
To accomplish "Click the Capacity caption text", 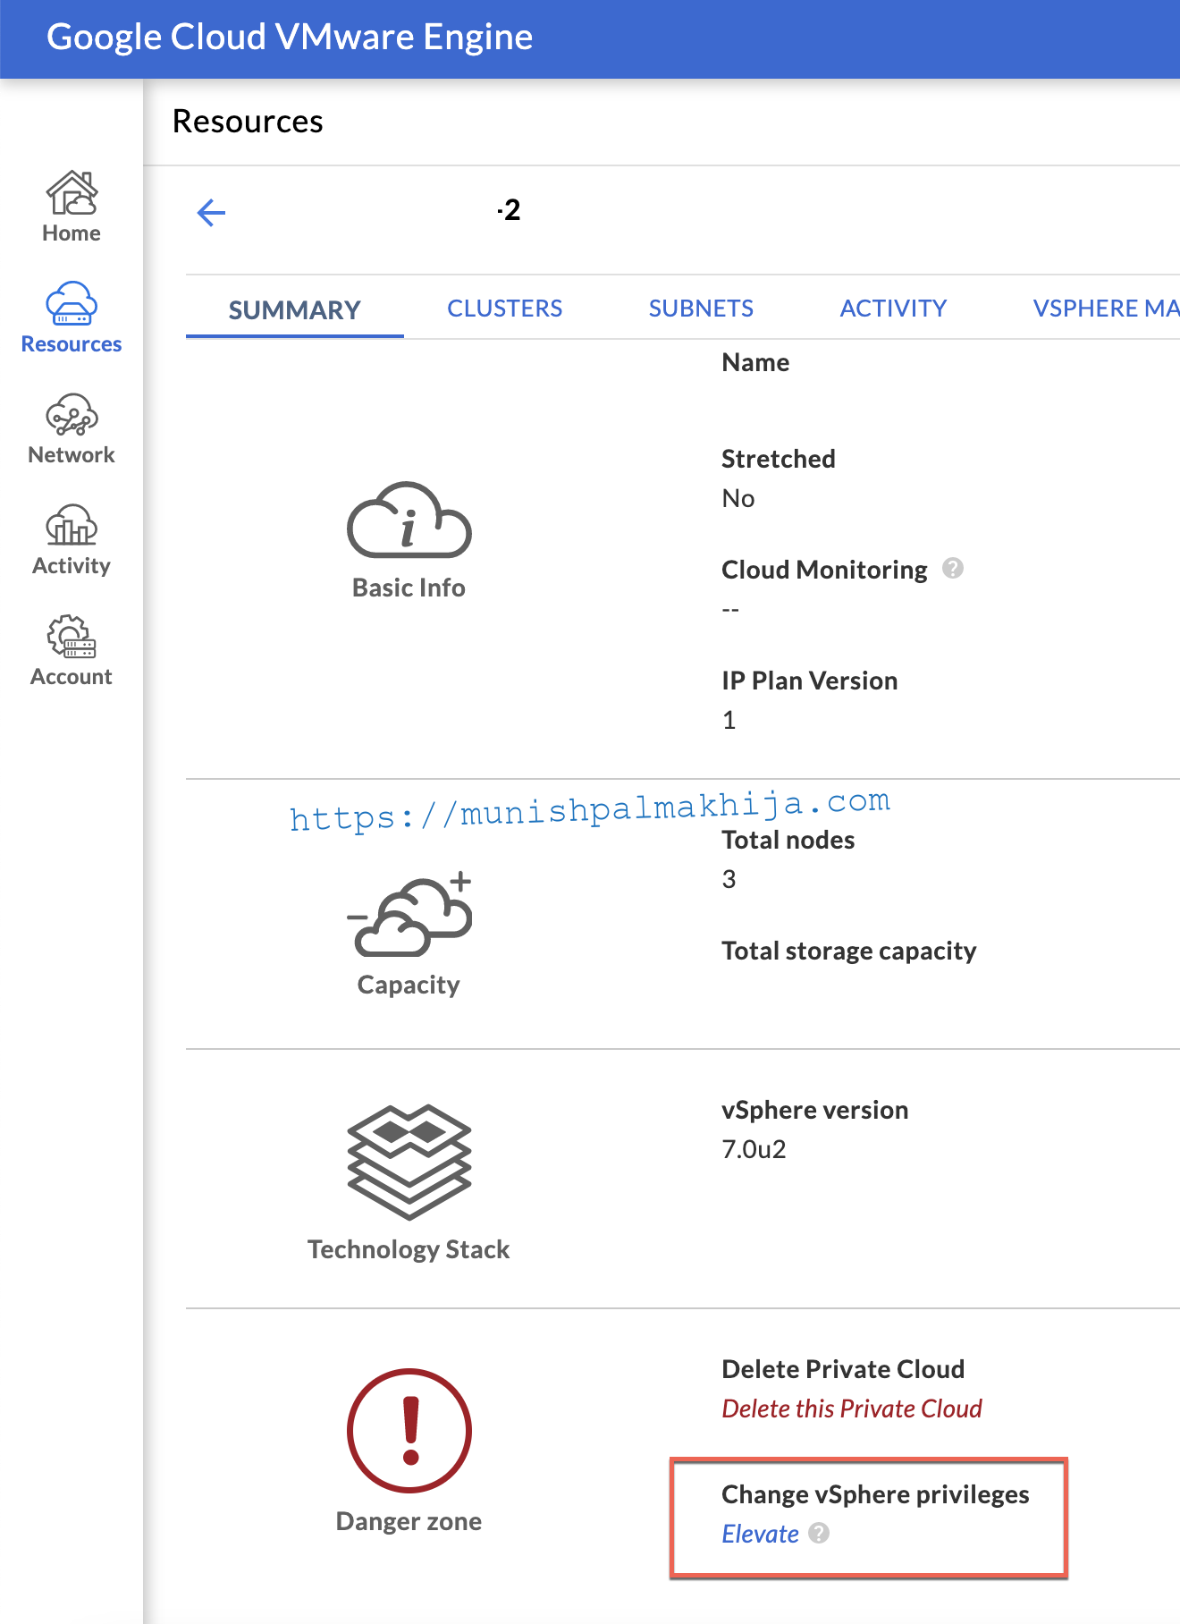I will (x=409, y=985).
